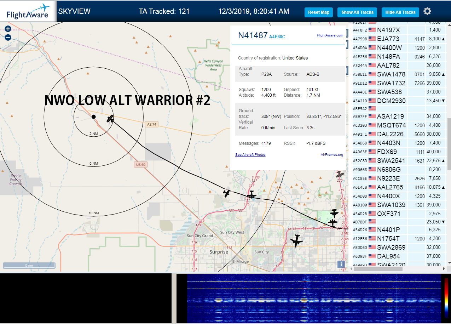Click the aircraft table scroll-down arrow
The image size is (451, 324).
(449, 263)
